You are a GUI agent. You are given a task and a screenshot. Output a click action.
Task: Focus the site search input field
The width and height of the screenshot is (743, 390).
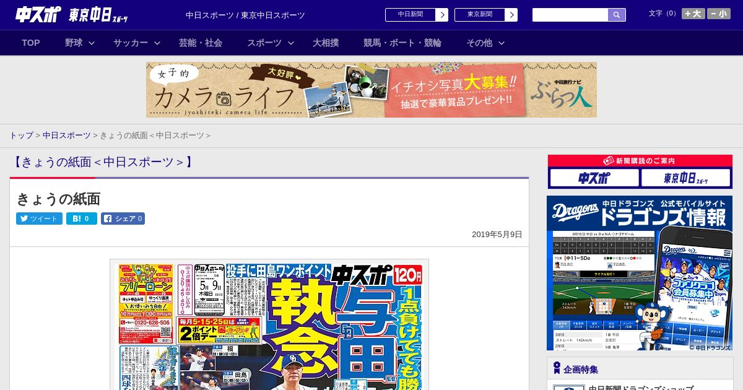pyautogui.click(x=570, y=15)
